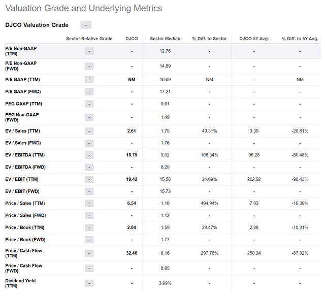Select the % Diff. to Sector header
This screenshot has width=325, height=296.
pos(209,39)
